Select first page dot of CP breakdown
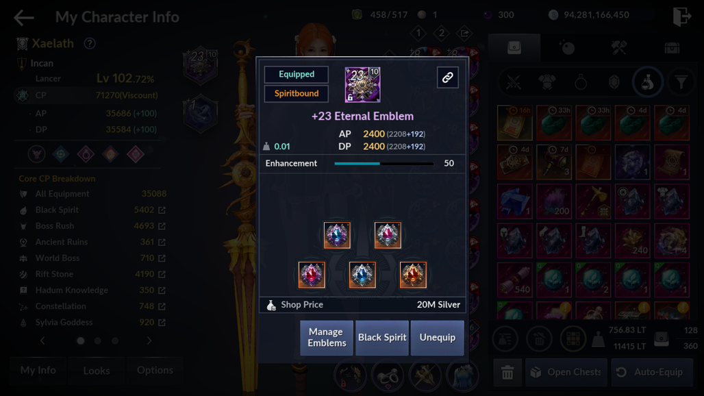This screenshot has height=396, width=704. coord(81,341)
